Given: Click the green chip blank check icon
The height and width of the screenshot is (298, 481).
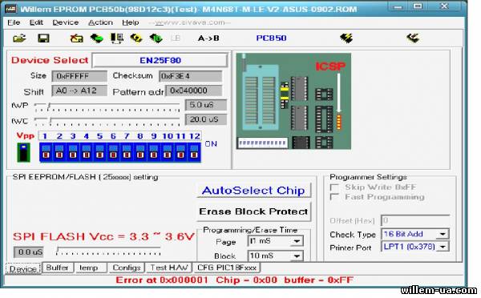Looking at the screenshot, I should click(156, 38).
